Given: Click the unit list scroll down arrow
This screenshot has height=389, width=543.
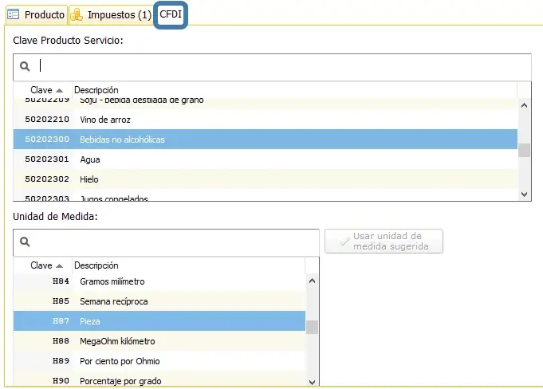Looking at the screenshot, I should [312, 382].
